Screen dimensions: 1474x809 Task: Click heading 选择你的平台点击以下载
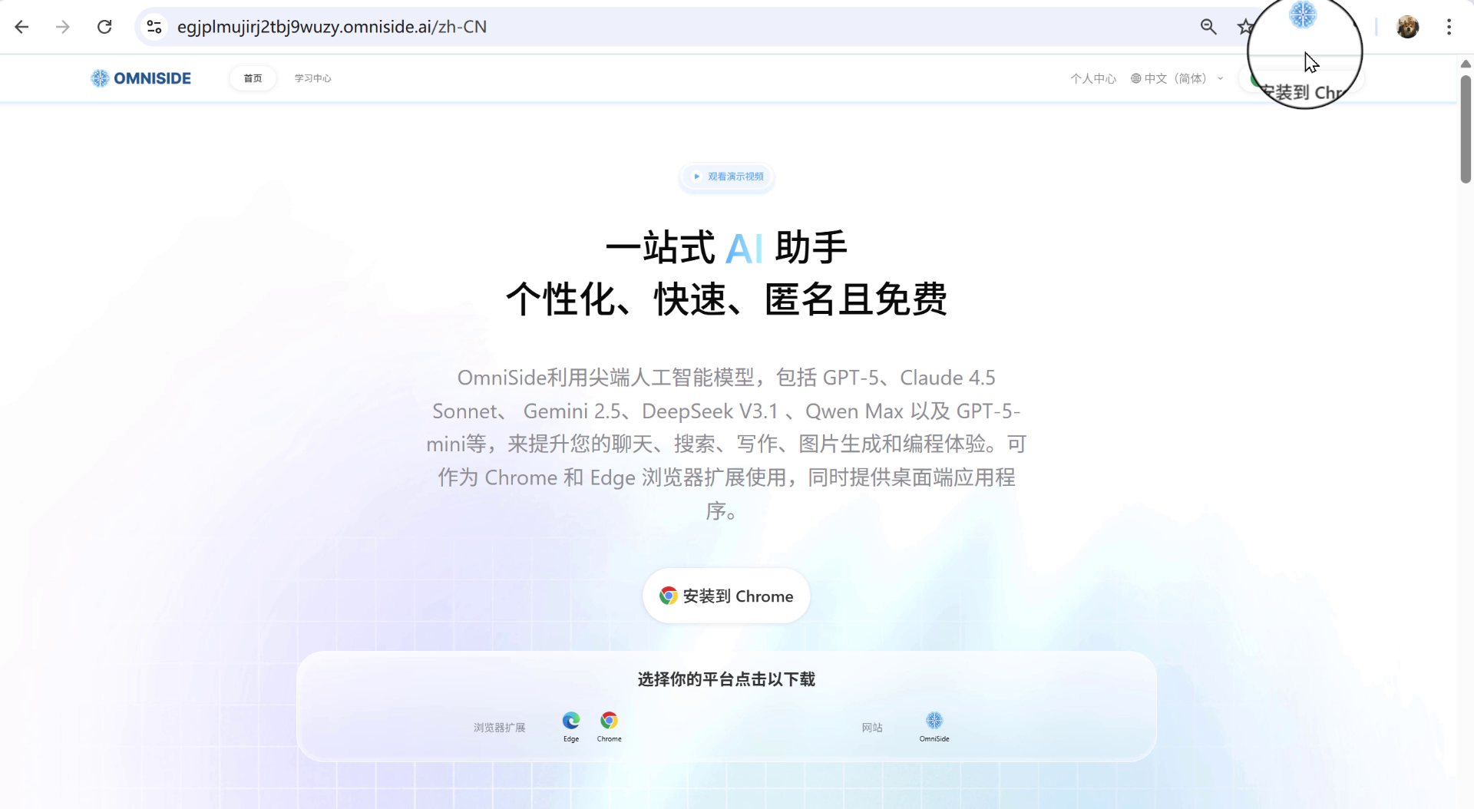[x=726, y=679]
